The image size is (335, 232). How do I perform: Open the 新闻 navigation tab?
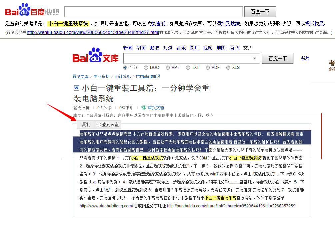coord(128,48)
